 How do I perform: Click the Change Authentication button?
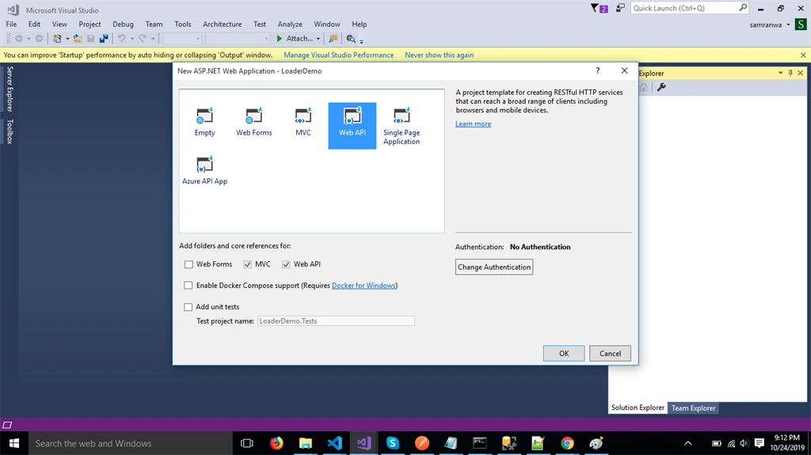coord(494,267)
